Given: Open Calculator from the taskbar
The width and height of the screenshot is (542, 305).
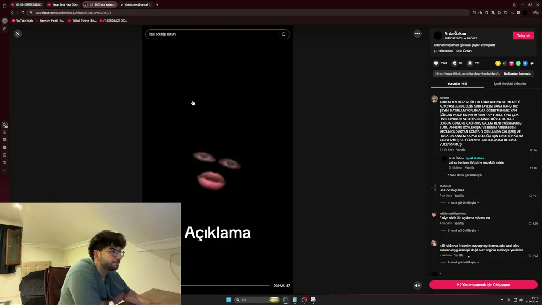Looking at the screenshot, I should coord(295,300).
